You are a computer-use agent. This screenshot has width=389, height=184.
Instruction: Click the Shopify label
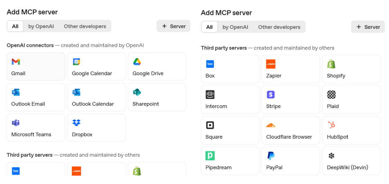click(336, 76)
